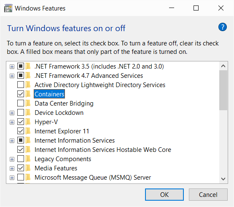Image resolution: width=234 pixels, height=207 pixels.
Task: Enable Microsoft Message Queue (MSMQ) Server checkbox
Action: (21, 177)
